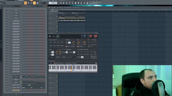
Task: Open channel settings window menu arrow
Action: pyautogui.click(x=49, y=33)
